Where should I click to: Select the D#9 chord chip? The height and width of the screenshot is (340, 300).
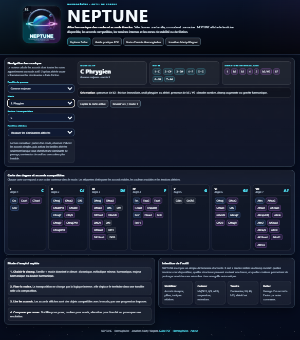108,223
